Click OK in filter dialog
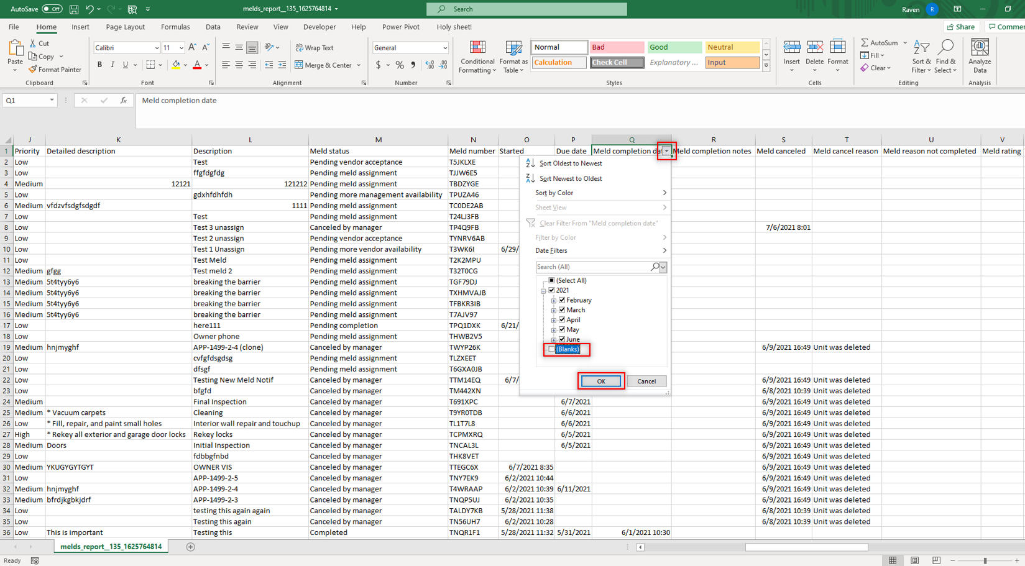The height and width of the screenshot is (566, 1025). click(600, 381)
